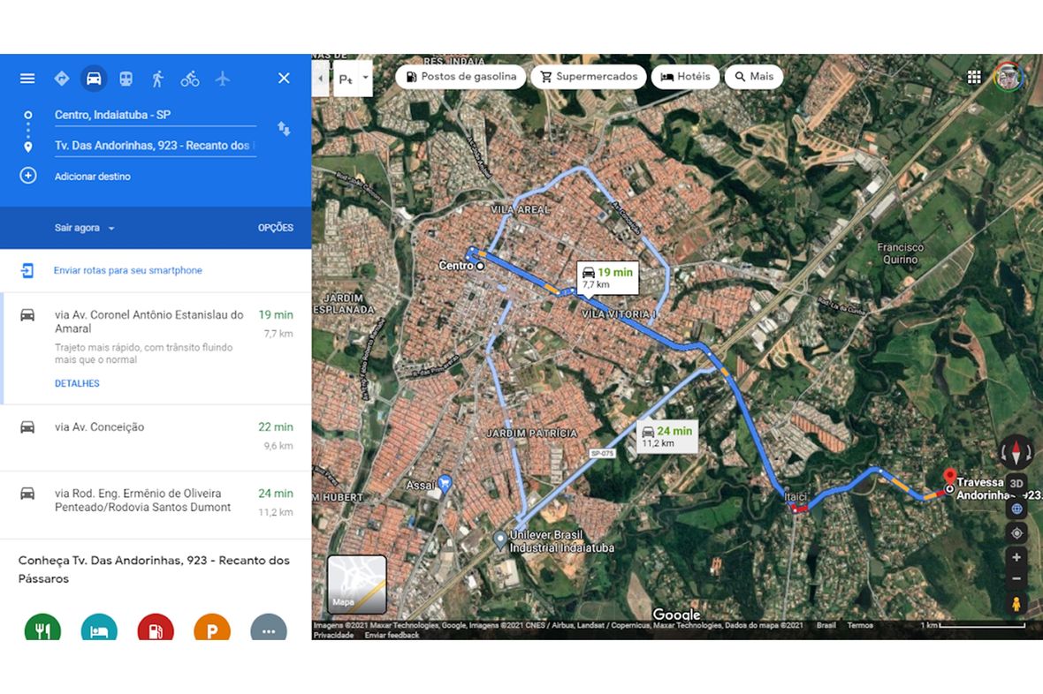The height and width of the screenshot is (694, 1043).
Task: Open route OPÇÕES
Action: tap(276, 227)
